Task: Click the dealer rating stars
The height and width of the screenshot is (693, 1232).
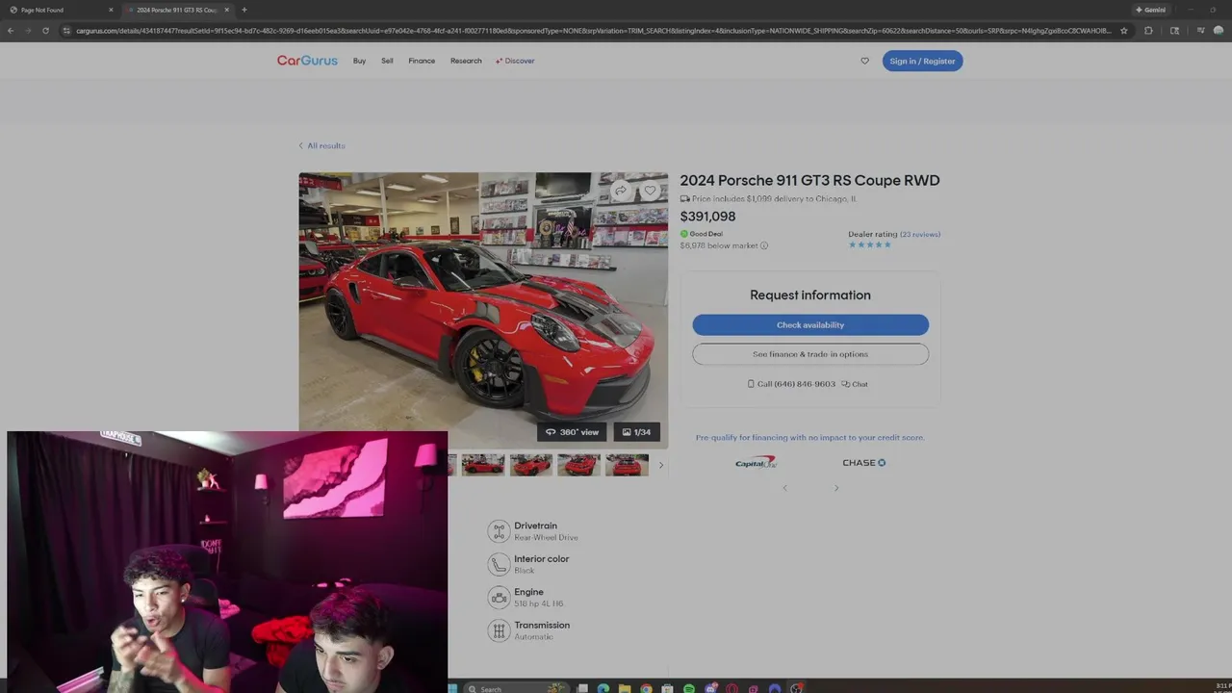Action: point(870,244)
